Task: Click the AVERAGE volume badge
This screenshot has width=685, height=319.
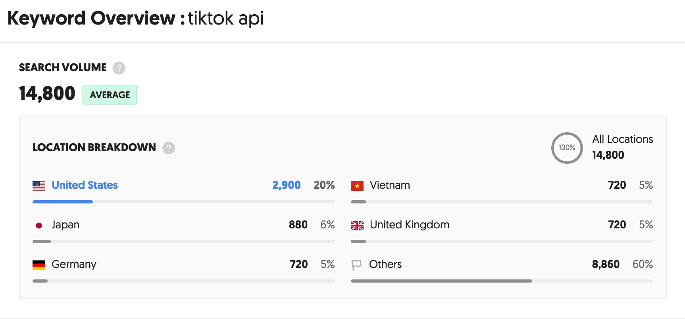Action: point(110,95)
